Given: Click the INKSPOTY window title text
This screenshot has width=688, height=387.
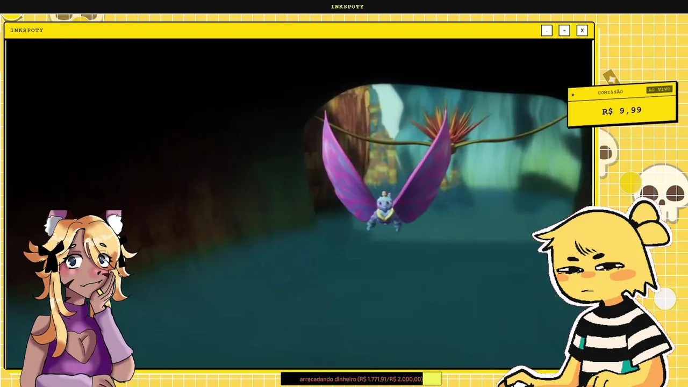Looking at the screenshot, I should [27, 30].
